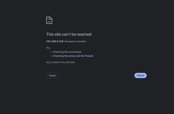The image size is (174, 114).
Task: Select the "This site can't be reached" heading
Action: [69, 34]
